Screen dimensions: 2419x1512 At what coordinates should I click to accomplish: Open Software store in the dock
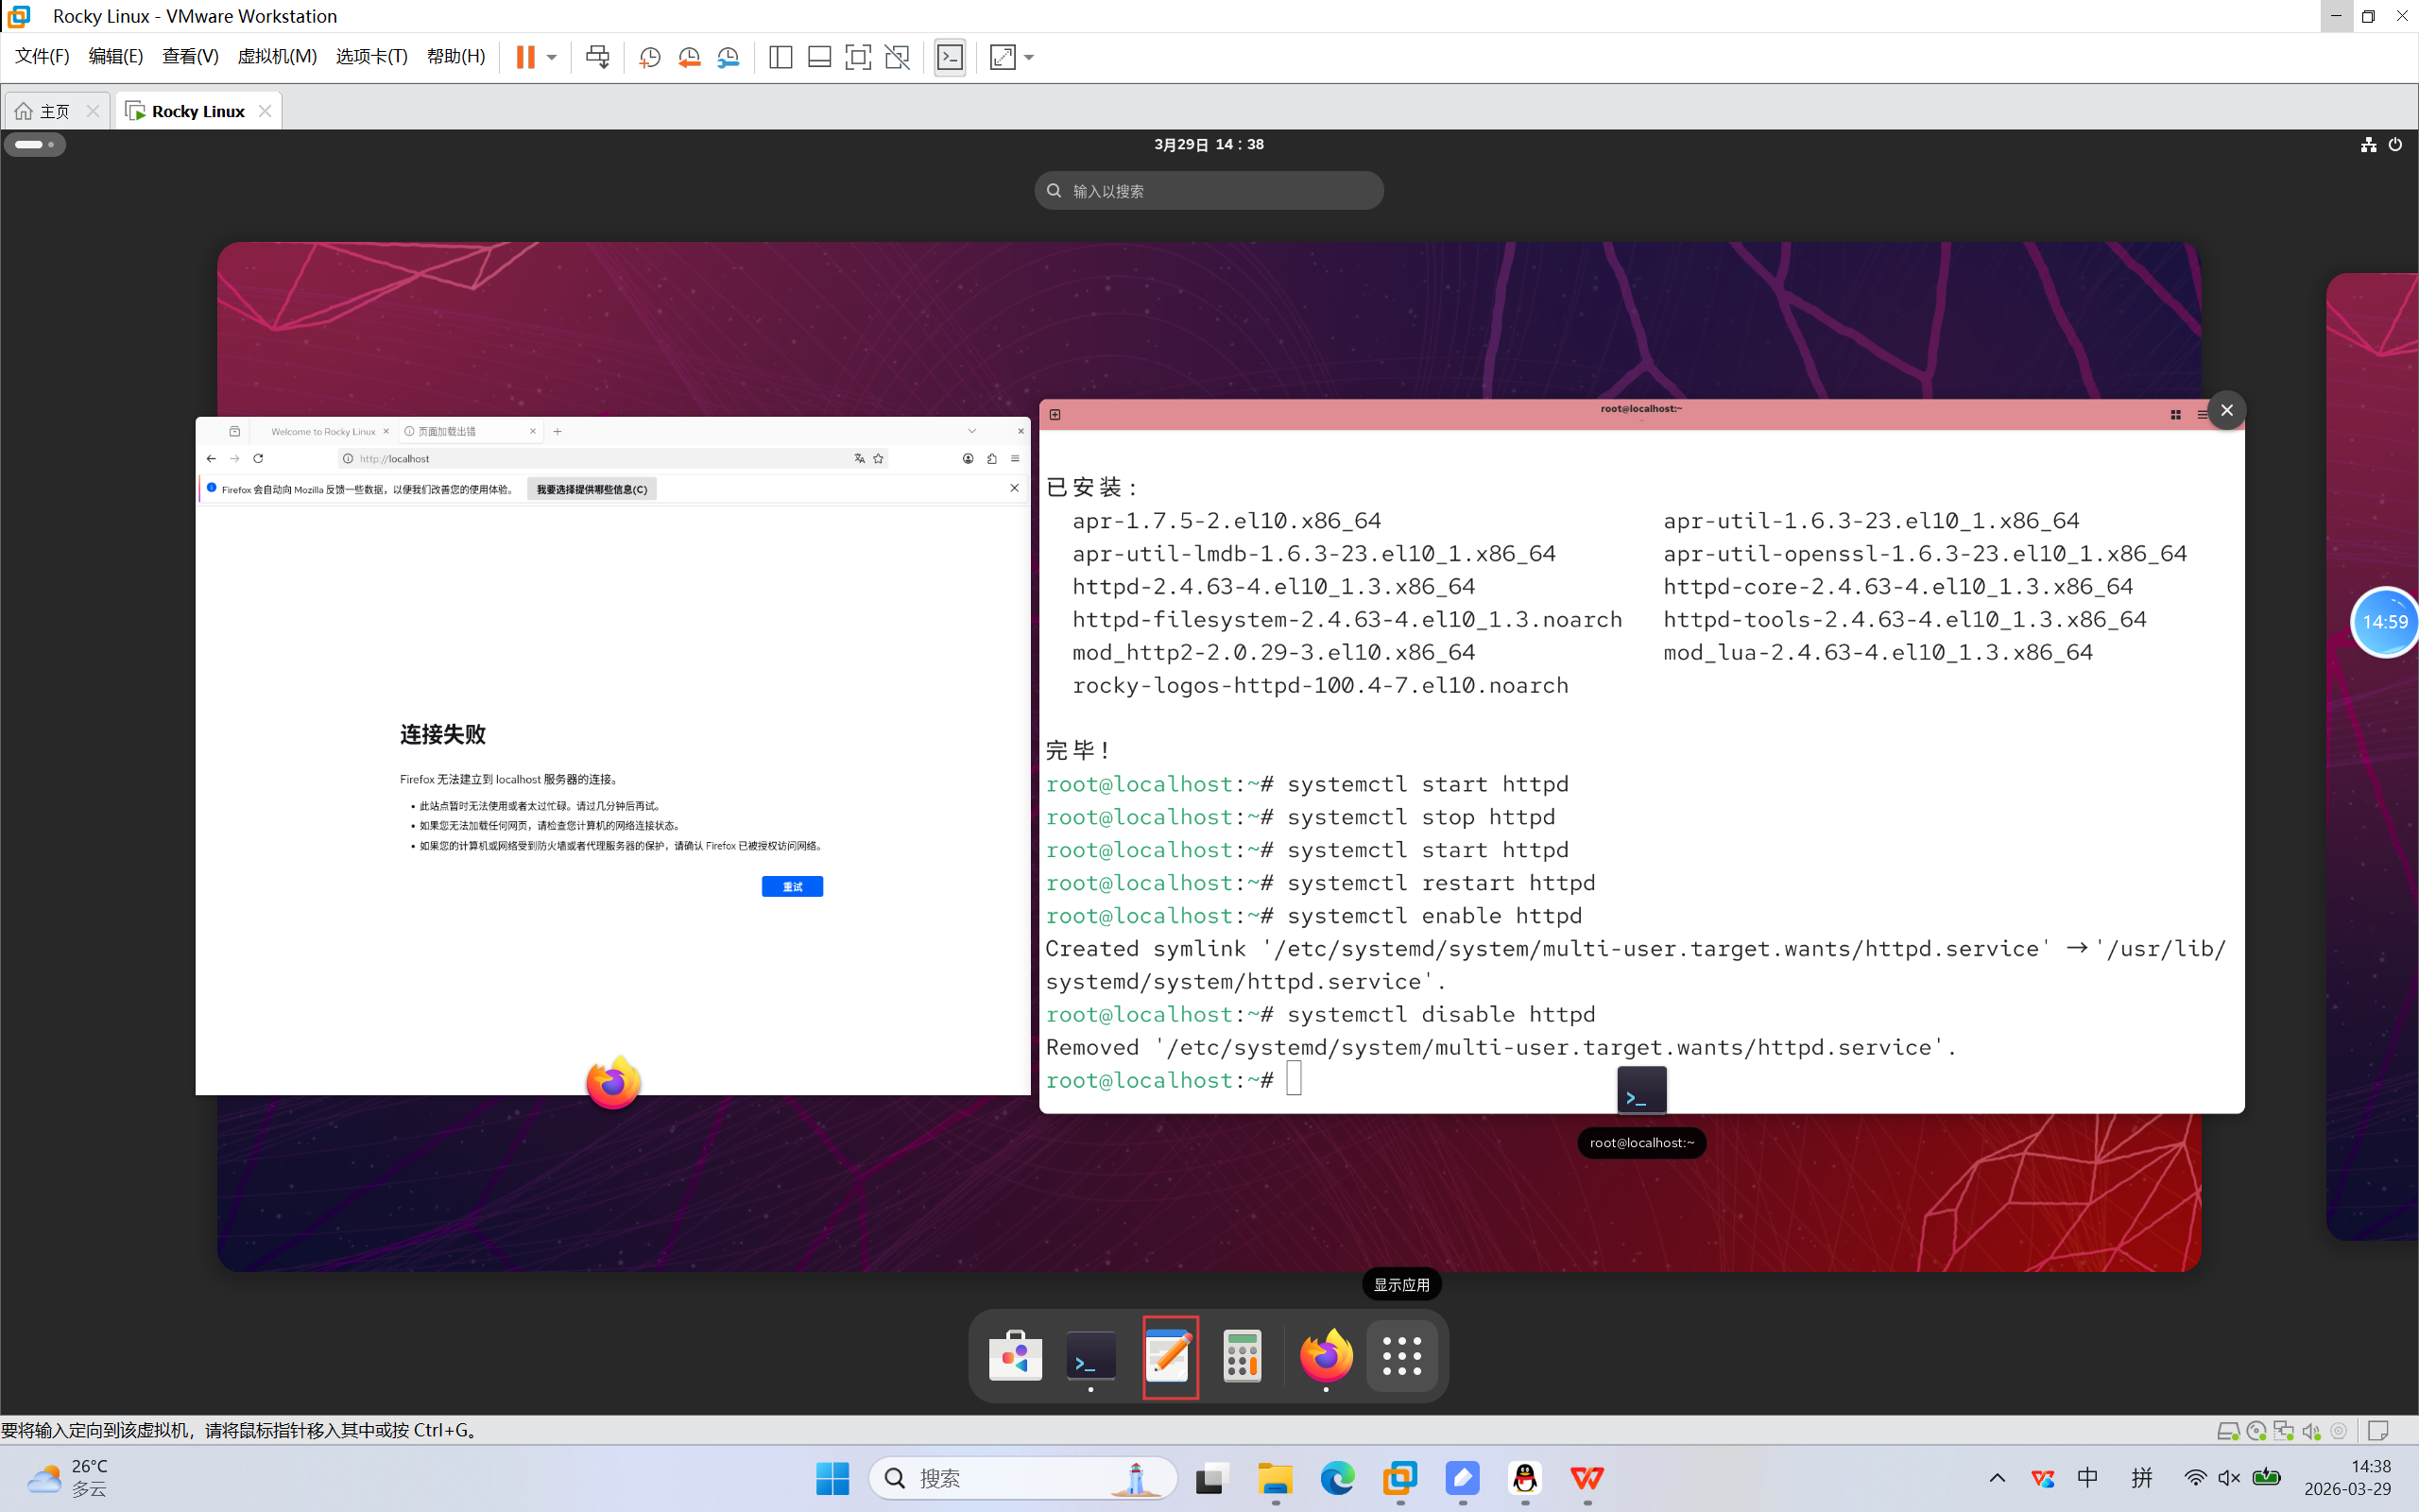1015,1356
